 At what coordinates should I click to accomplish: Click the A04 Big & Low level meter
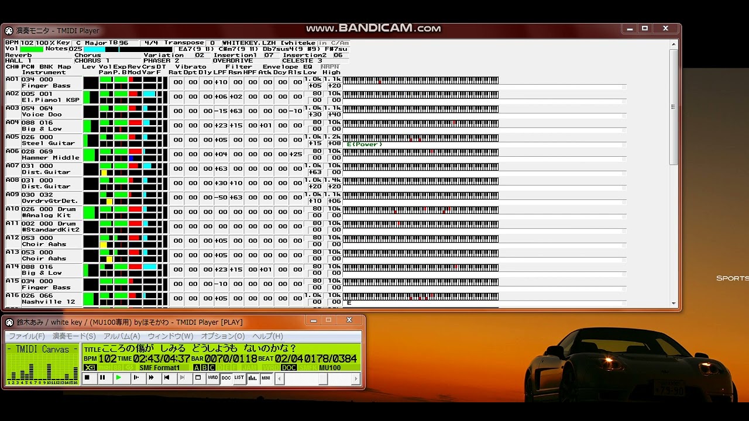point(91,126)
